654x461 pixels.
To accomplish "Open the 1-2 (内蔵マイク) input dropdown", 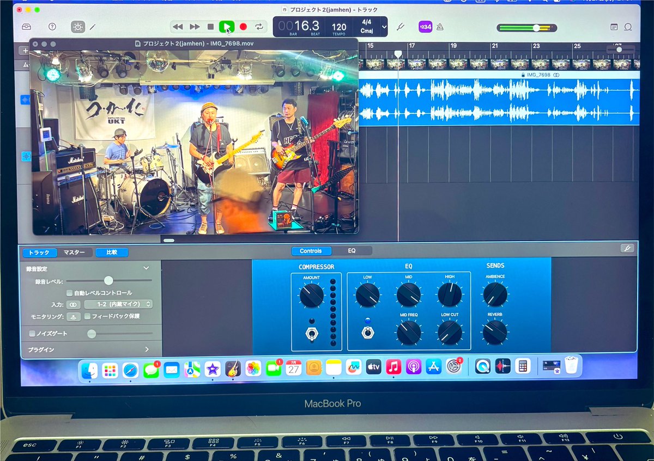I will [118, 305].
